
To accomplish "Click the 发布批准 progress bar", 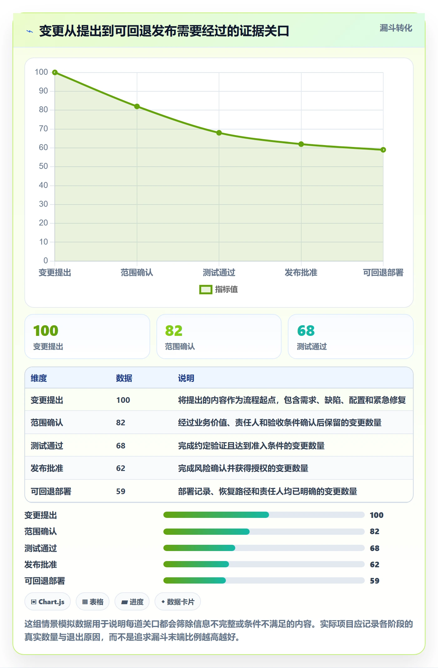I will (264, 564).
